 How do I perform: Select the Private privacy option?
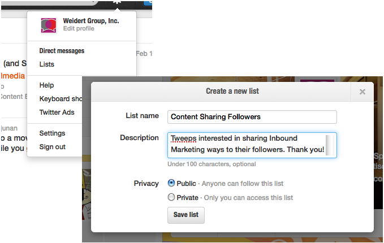coord(171,197)
